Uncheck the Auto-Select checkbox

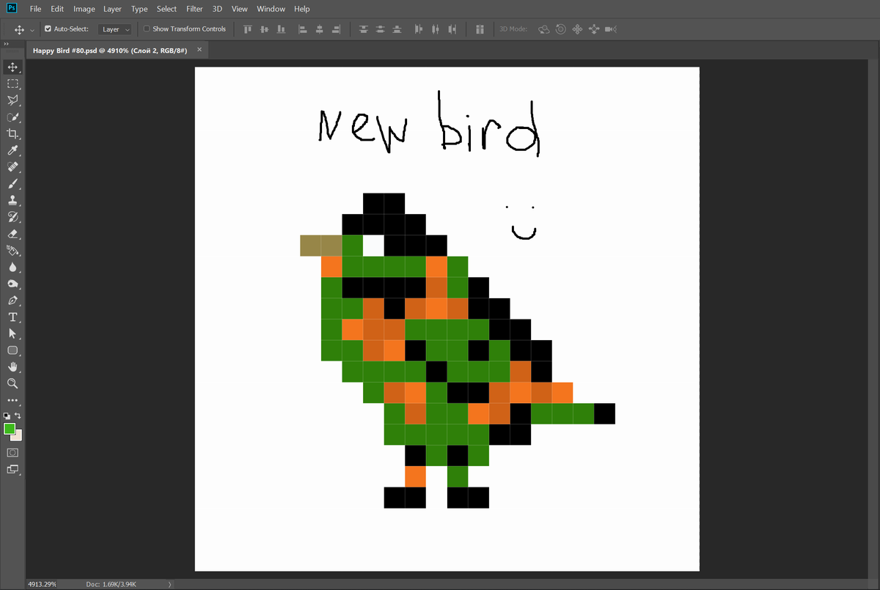click(x=48, y=29)
